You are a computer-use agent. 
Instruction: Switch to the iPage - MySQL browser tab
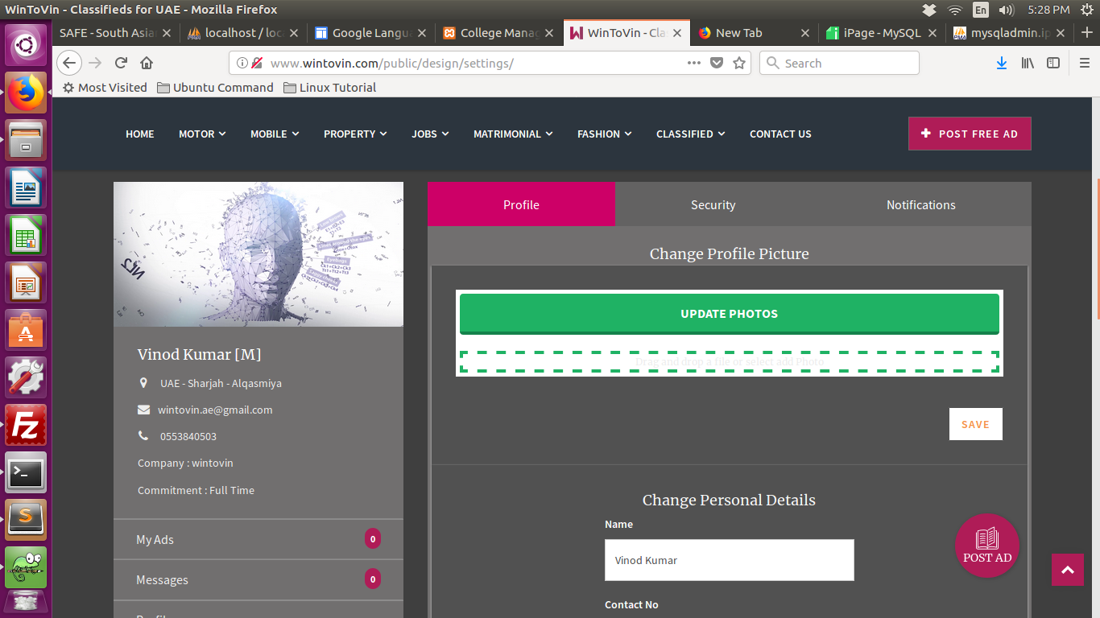pyautogui.click(x=882, y=33)
